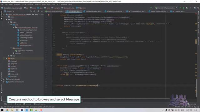Screen dimensions: 200x112
Task: Expand the .idea folder
Action: click(6, 17)
